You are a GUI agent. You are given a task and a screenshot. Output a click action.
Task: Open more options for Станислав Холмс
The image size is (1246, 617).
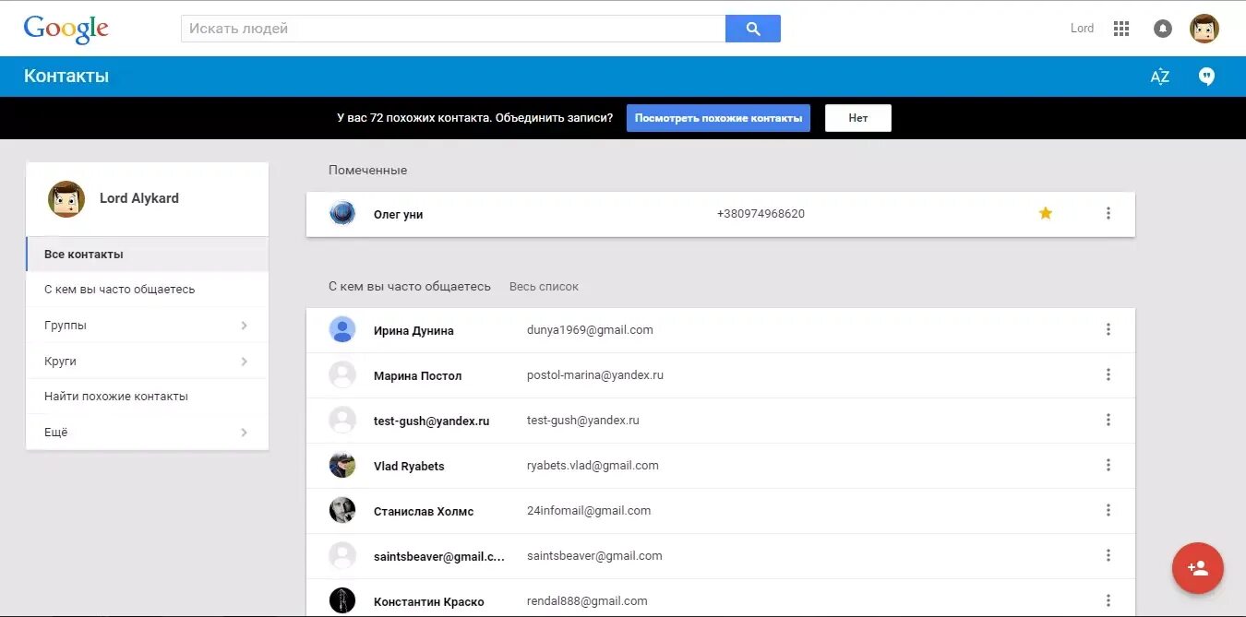click(x=1108, y=510)
